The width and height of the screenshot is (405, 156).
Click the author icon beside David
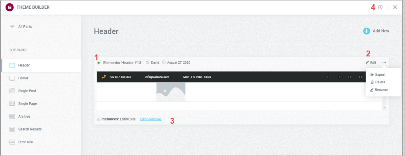click(x=148, y=62)
